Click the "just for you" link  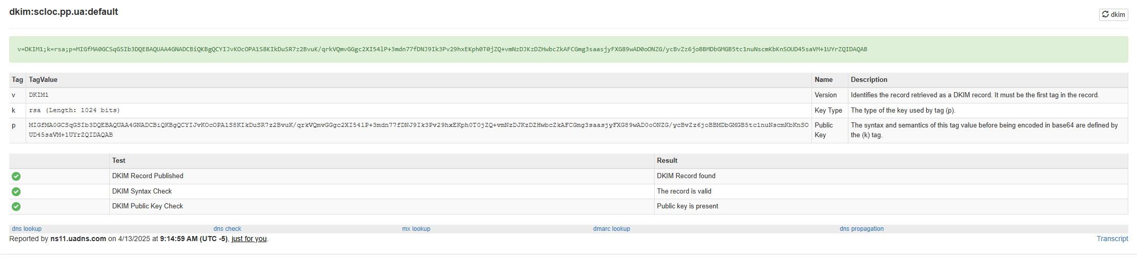[x=249, y=239]
